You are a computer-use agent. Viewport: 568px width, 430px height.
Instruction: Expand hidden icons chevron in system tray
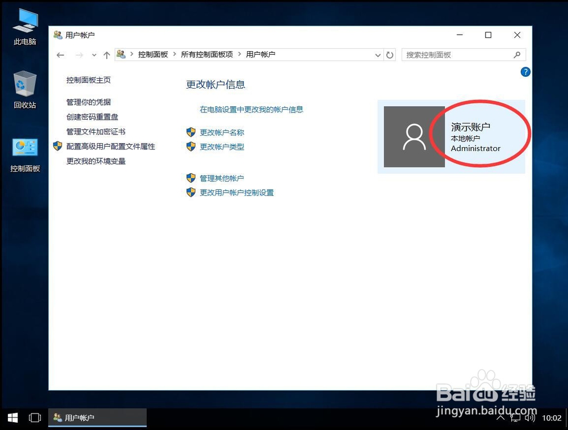point(500,418)
